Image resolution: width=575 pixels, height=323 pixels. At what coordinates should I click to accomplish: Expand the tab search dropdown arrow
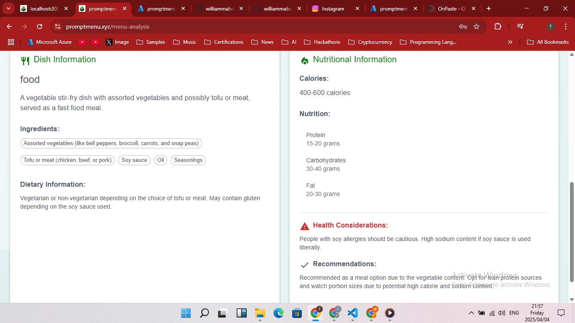tap(8, 8)
